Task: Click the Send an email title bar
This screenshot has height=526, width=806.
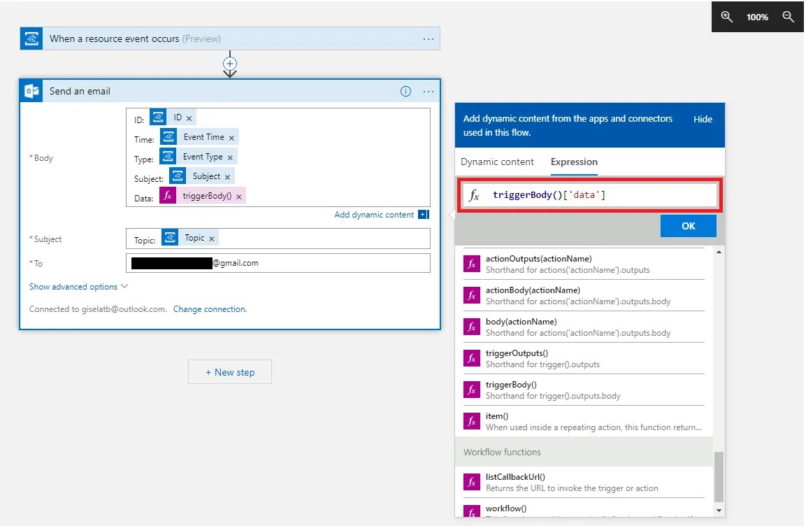Action: tap(230, 91)
